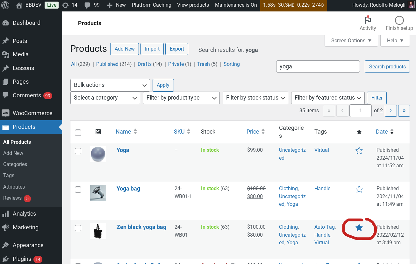Viewport: 416px width, 264px height.
Task: Click View products in admin bar
Action: [193, 5]
